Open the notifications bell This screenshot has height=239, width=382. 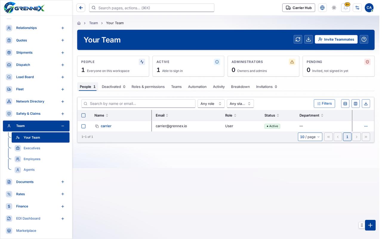click(x=346, y=8)
